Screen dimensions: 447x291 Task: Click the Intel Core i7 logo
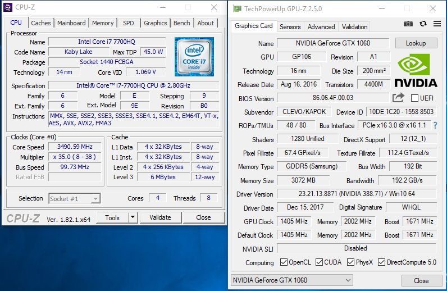pos(194,57)
